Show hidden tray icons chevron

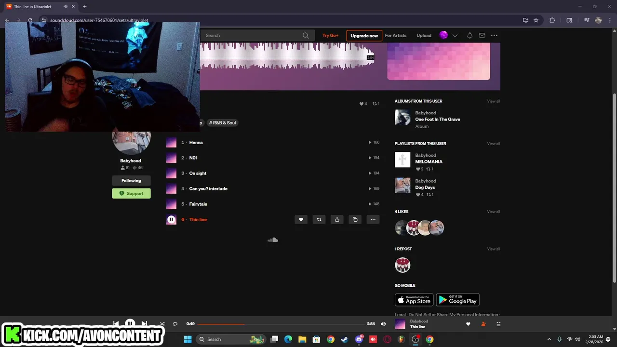[549, 339]
